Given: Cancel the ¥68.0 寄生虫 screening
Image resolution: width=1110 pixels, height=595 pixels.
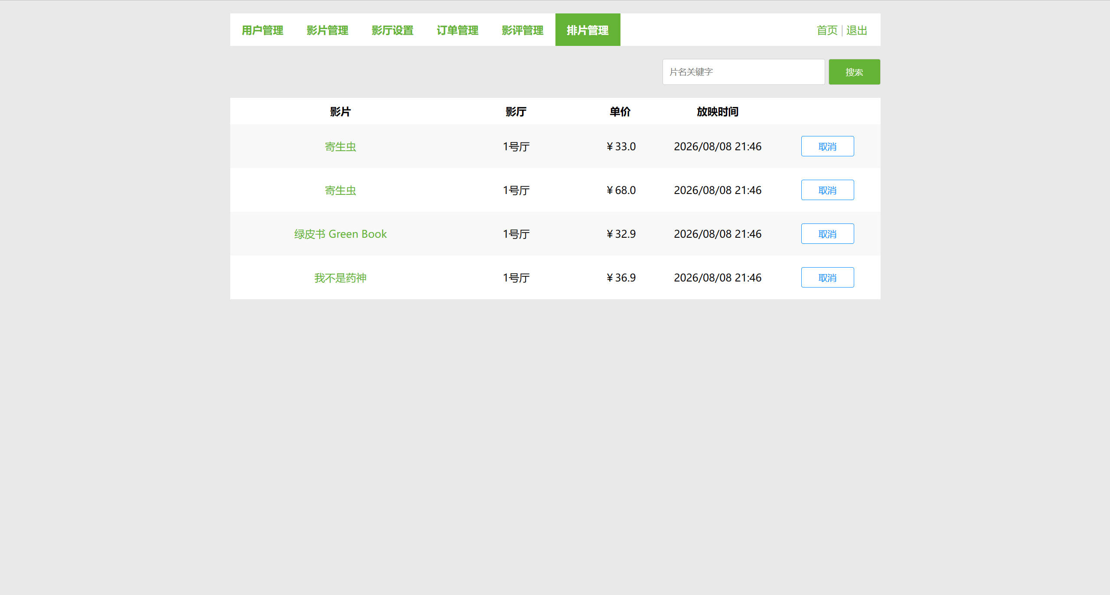Looking at the screenshot, I should click(827, 190).
